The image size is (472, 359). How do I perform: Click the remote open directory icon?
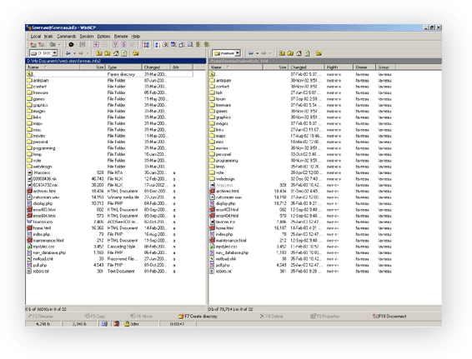319,53
